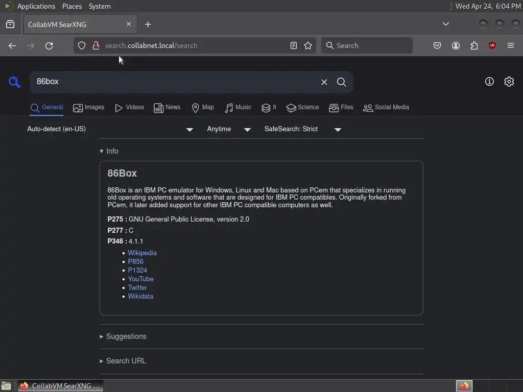Switch to Videos category

click(x=129, y=107)
